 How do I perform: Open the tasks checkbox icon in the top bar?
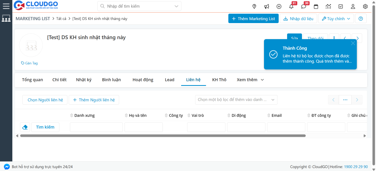[341, 6]
